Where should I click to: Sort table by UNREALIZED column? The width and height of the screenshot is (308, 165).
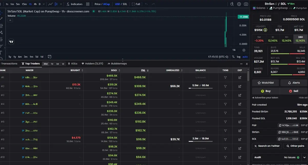pos(175,70)
